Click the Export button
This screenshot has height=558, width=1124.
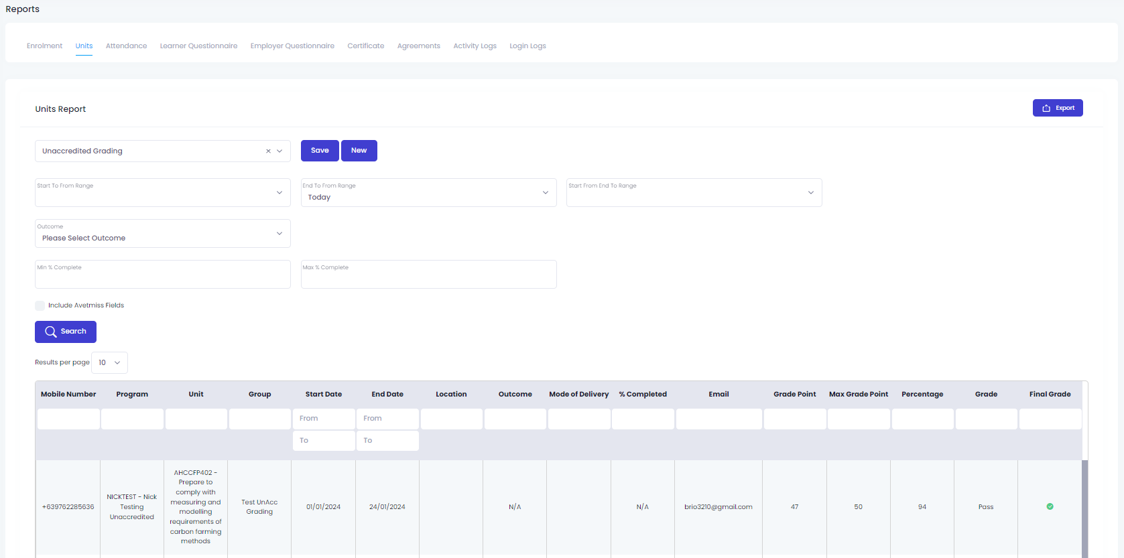click(x=1058, y=108)
